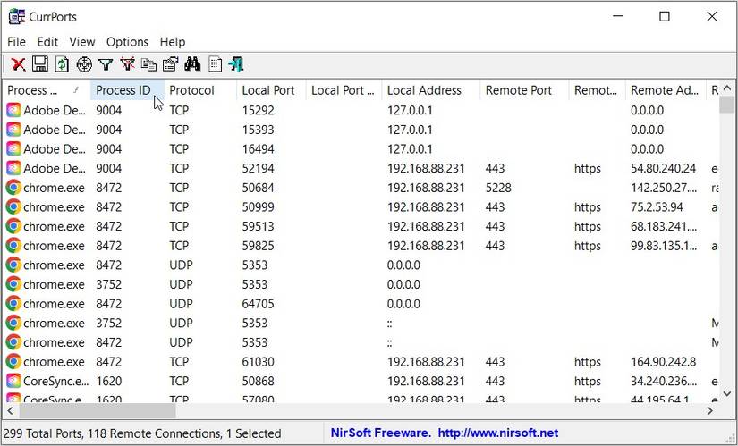The image size is (738, 446).
Task: Click Adobe icon on local port 15393 row
Action: pyautogui.click(x=13, y=130)
